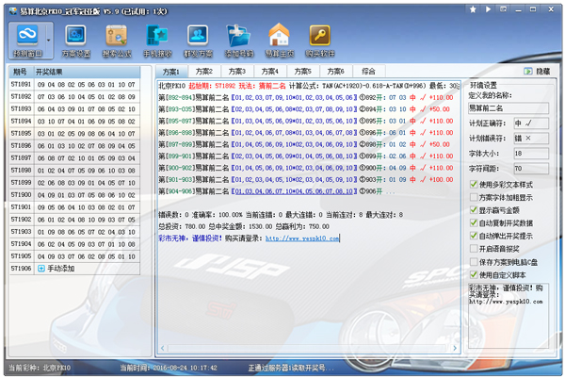
Task: Click the pending prediction line 第[904-906]
Action: (276, 191)
